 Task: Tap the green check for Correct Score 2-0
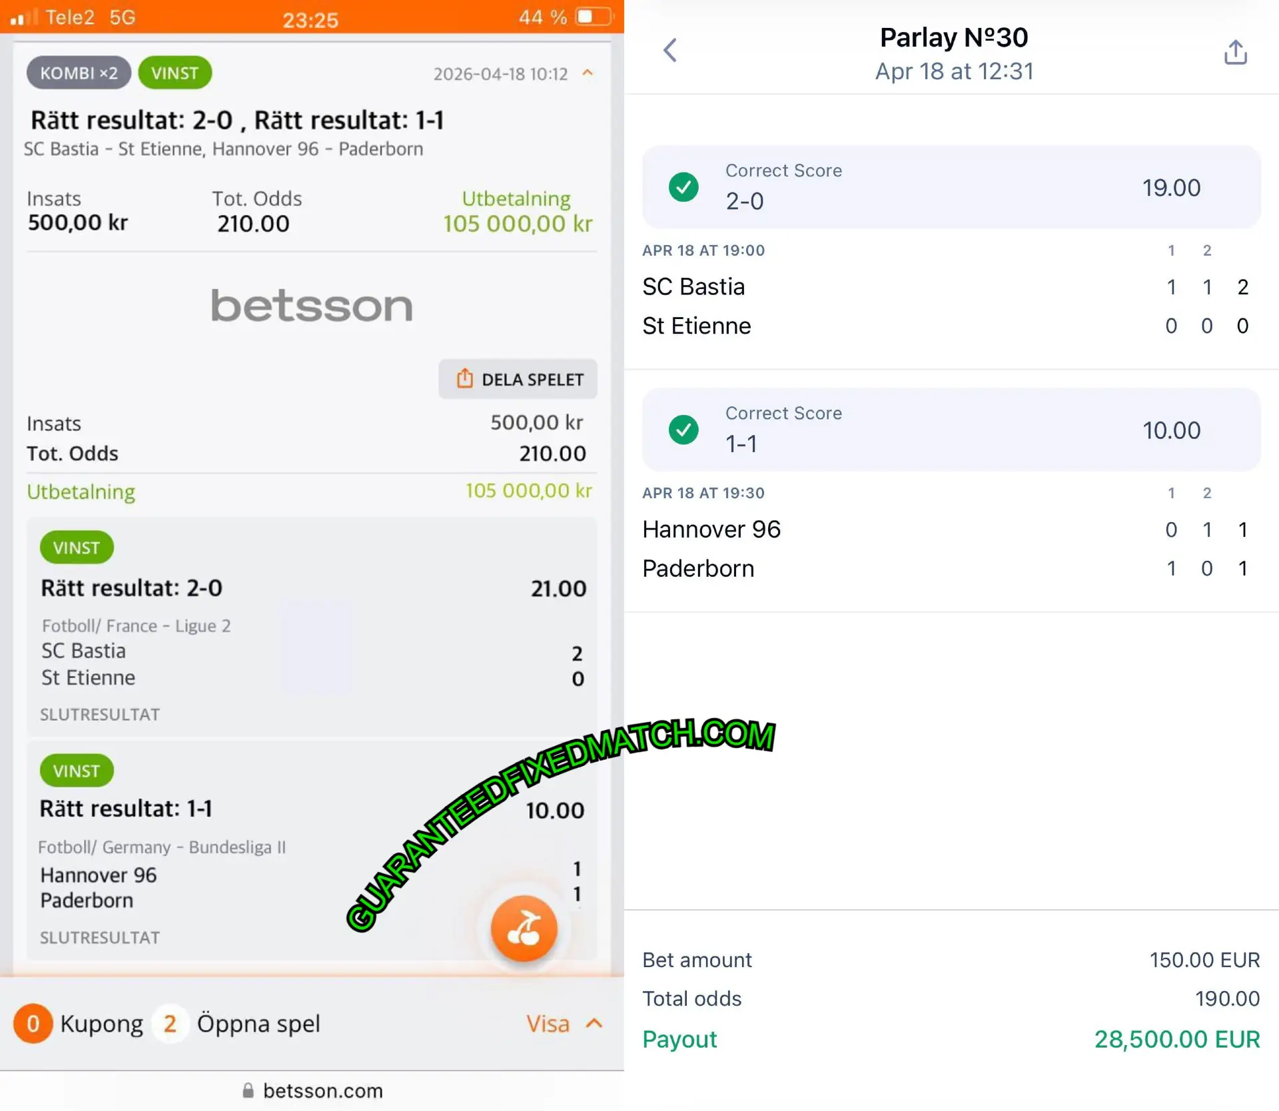[x=683, y=187]
